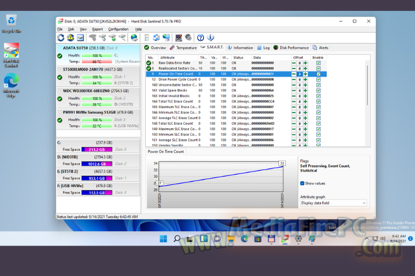Decrease offset for Raw Data Error Rate

click(x=294, y=63)
